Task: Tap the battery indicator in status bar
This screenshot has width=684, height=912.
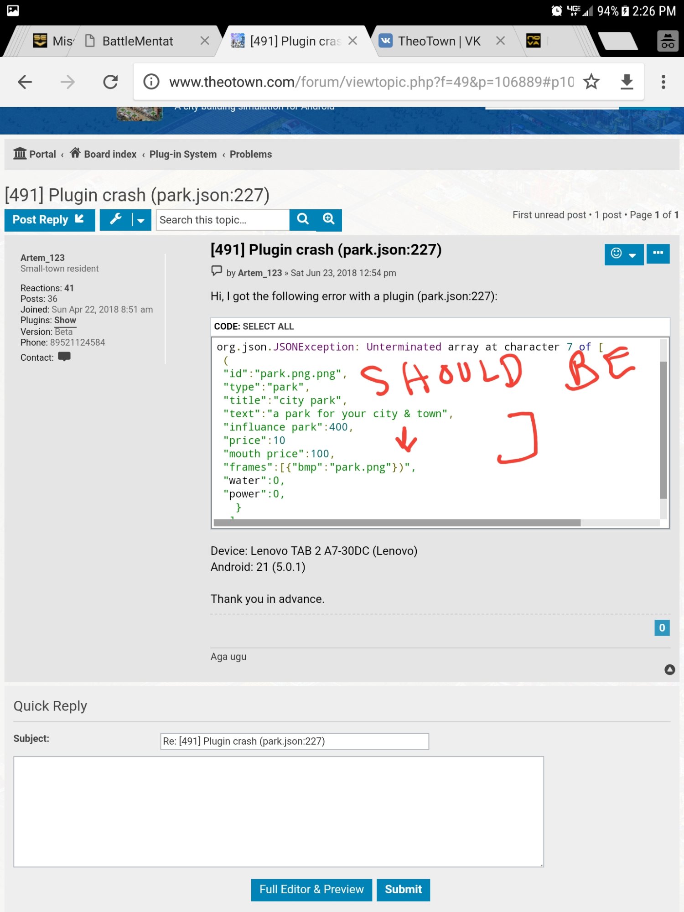Action: point(625,11)
